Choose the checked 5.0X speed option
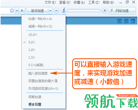The height and width of the screenshot is (110, 138). point(44,42)
